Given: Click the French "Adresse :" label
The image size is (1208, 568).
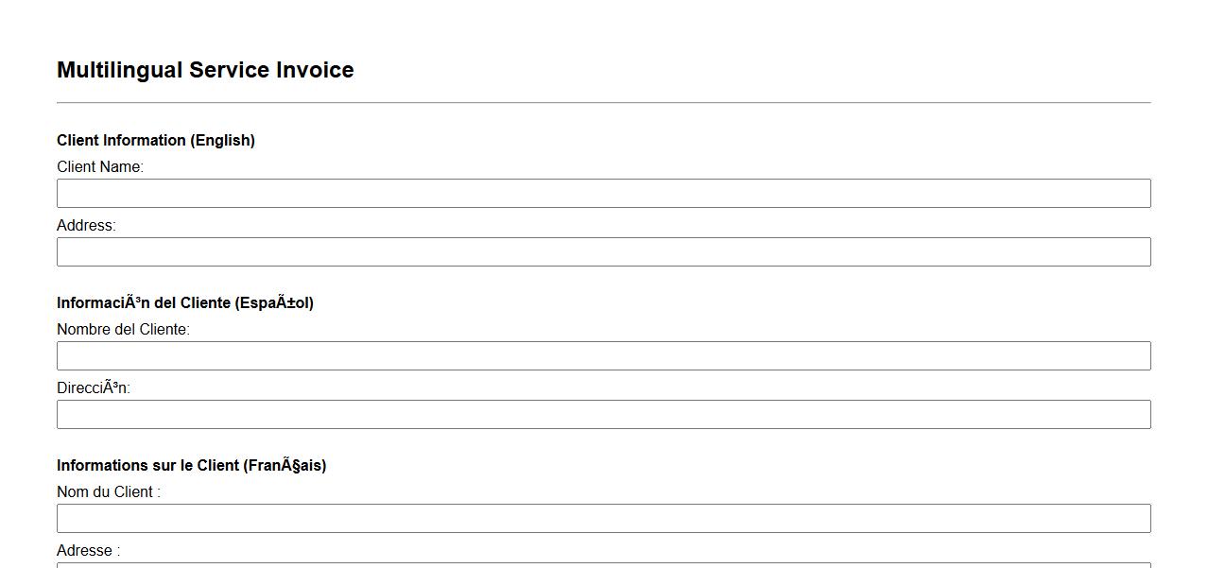Looking at the screenshot, I should point(88,551).
